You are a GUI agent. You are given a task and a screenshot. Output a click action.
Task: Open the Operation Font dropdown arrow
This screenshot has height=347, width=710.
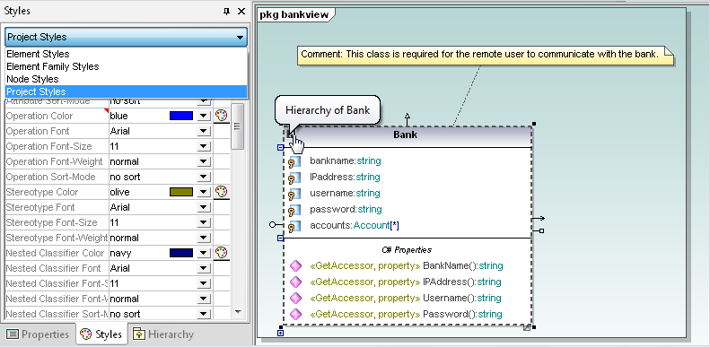[x=205, y=131]
